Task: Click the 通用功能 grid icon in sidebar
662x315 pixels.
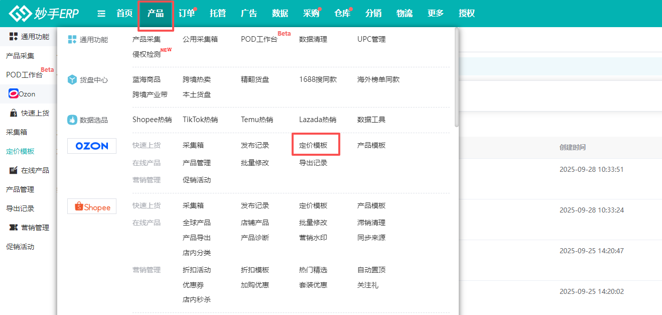Action: point(14,36)
